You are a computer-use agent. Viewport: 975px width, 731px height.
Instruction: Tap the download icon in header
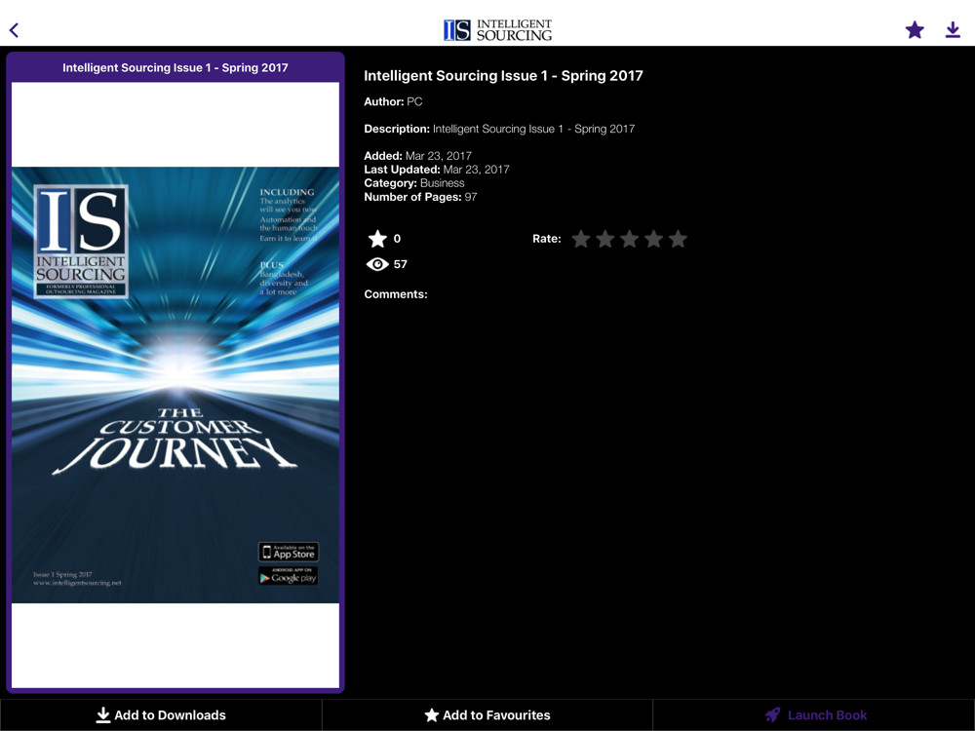point(953,30)
